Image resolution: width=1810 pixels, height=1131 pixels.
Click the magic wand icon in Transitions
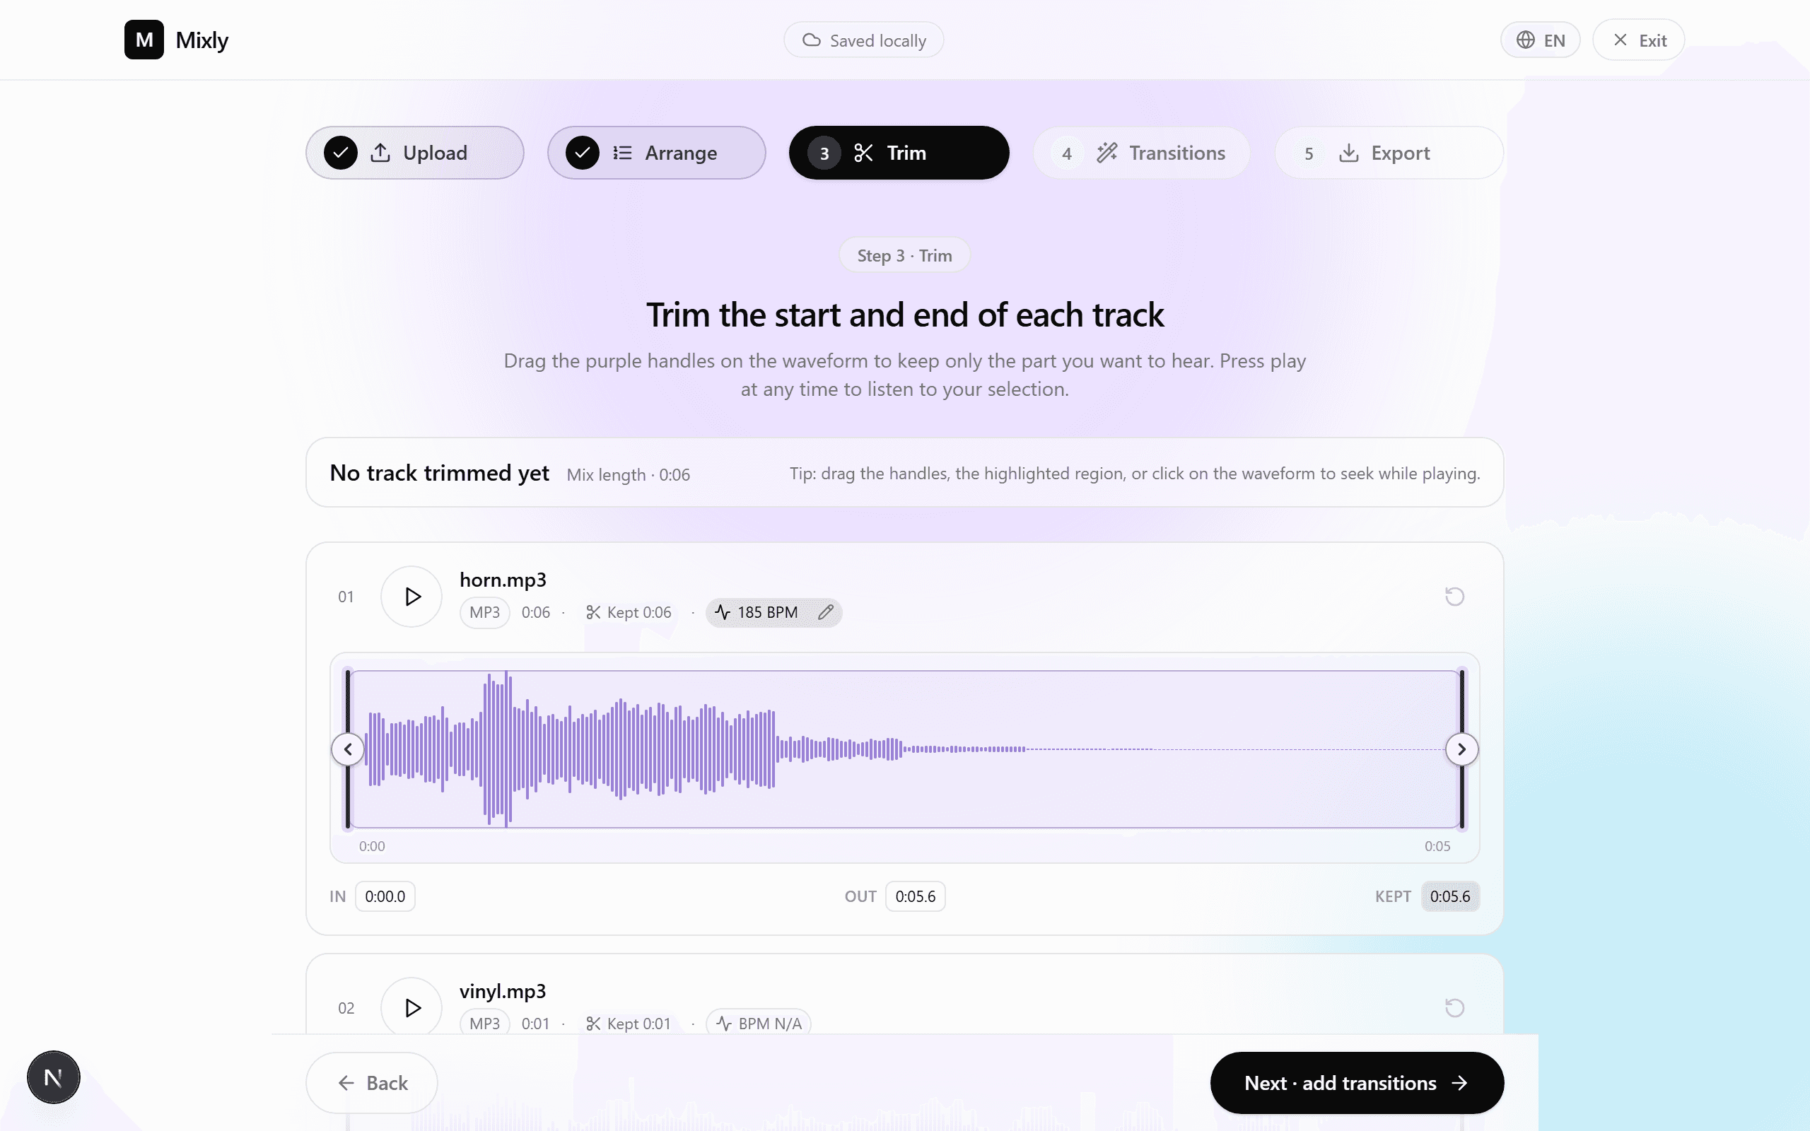click(1107, 153)
